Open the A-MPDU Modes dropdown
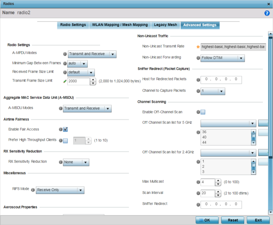The width and height of the screenshot is (273, 225). tap(92, 54)
